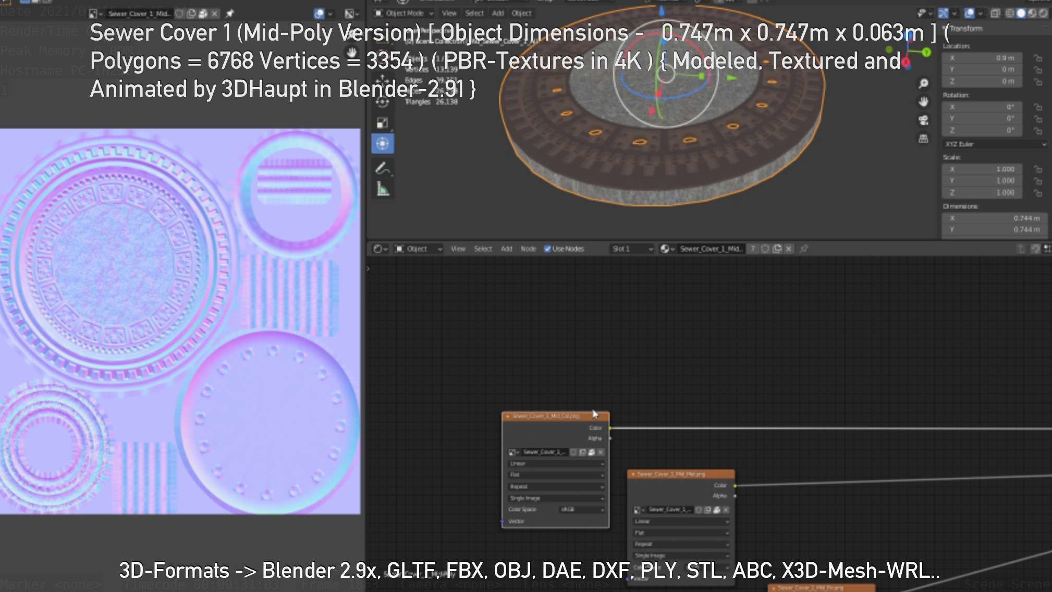Open image file icon in image editor header
This screenshot has height=592, width=1052.
[203, 14]
